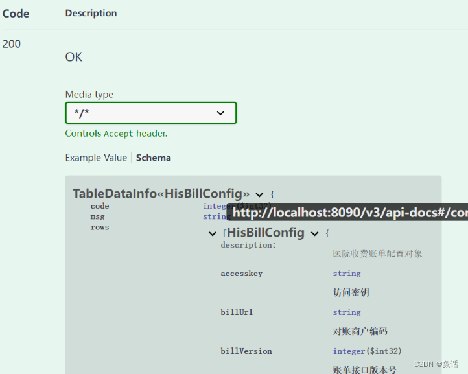
Task: Click the Media type label
Action: click(x=89, y=95)
